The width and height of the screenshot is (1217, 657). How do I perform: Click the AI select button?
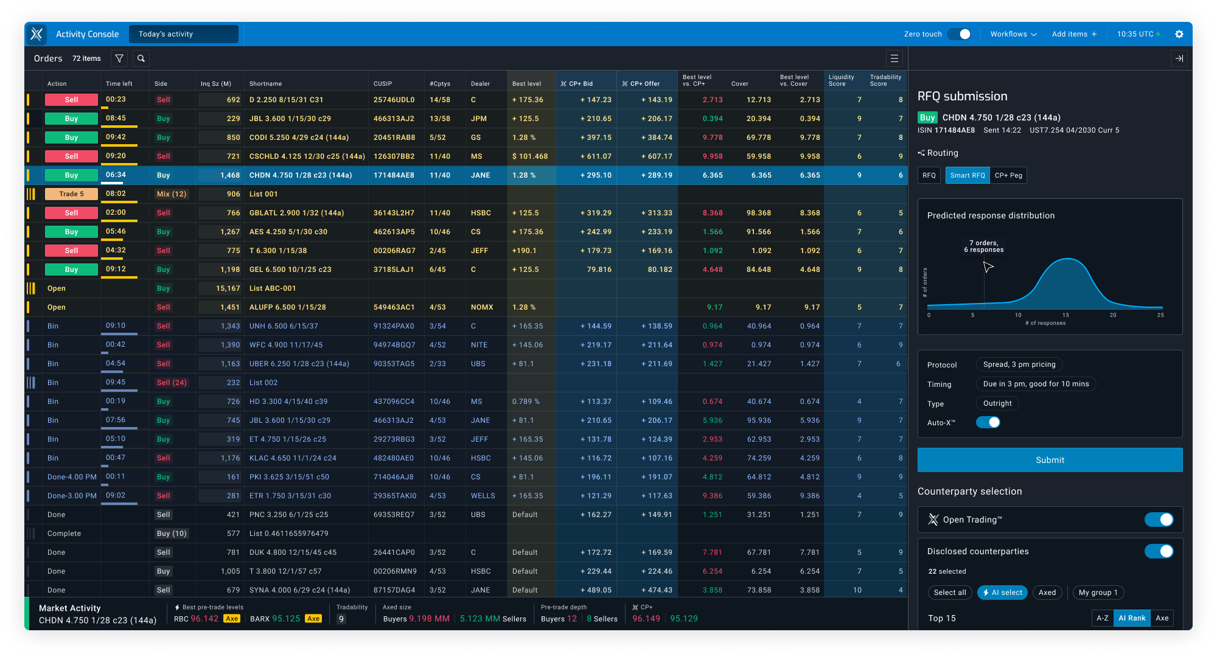click(1002, 593)
